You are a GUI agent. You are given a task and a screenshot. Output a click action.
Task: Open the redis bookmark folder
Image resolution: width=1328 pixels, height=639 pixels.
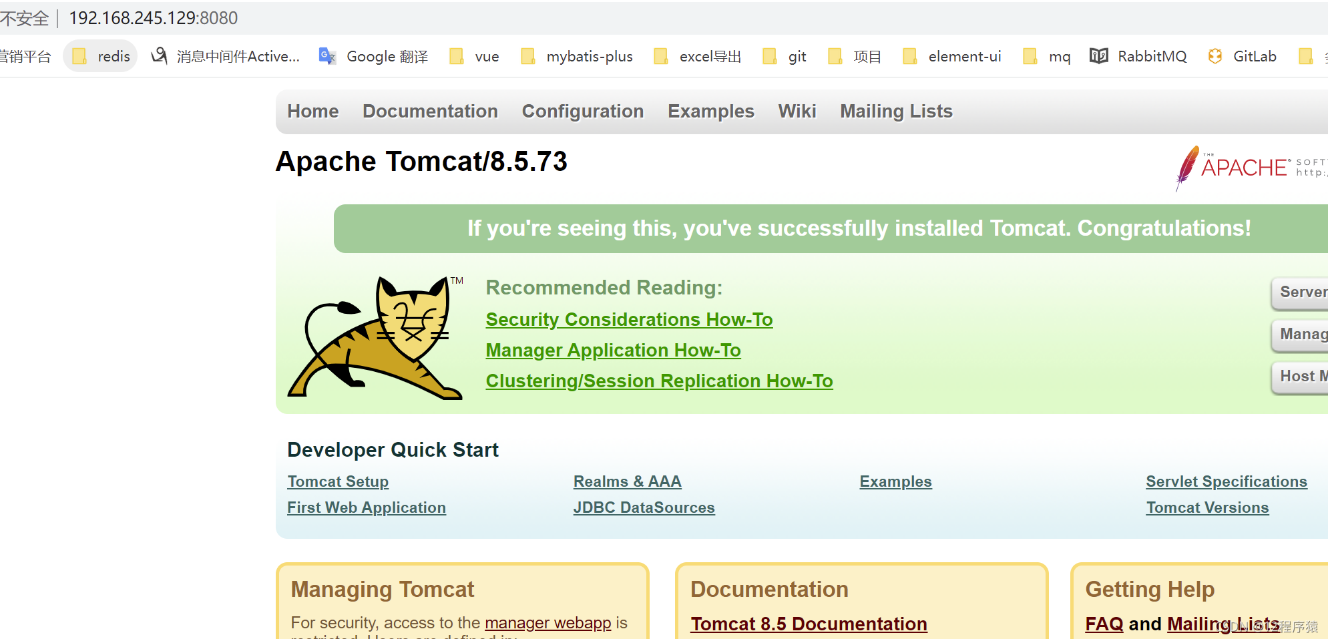(x=101, y=56)
